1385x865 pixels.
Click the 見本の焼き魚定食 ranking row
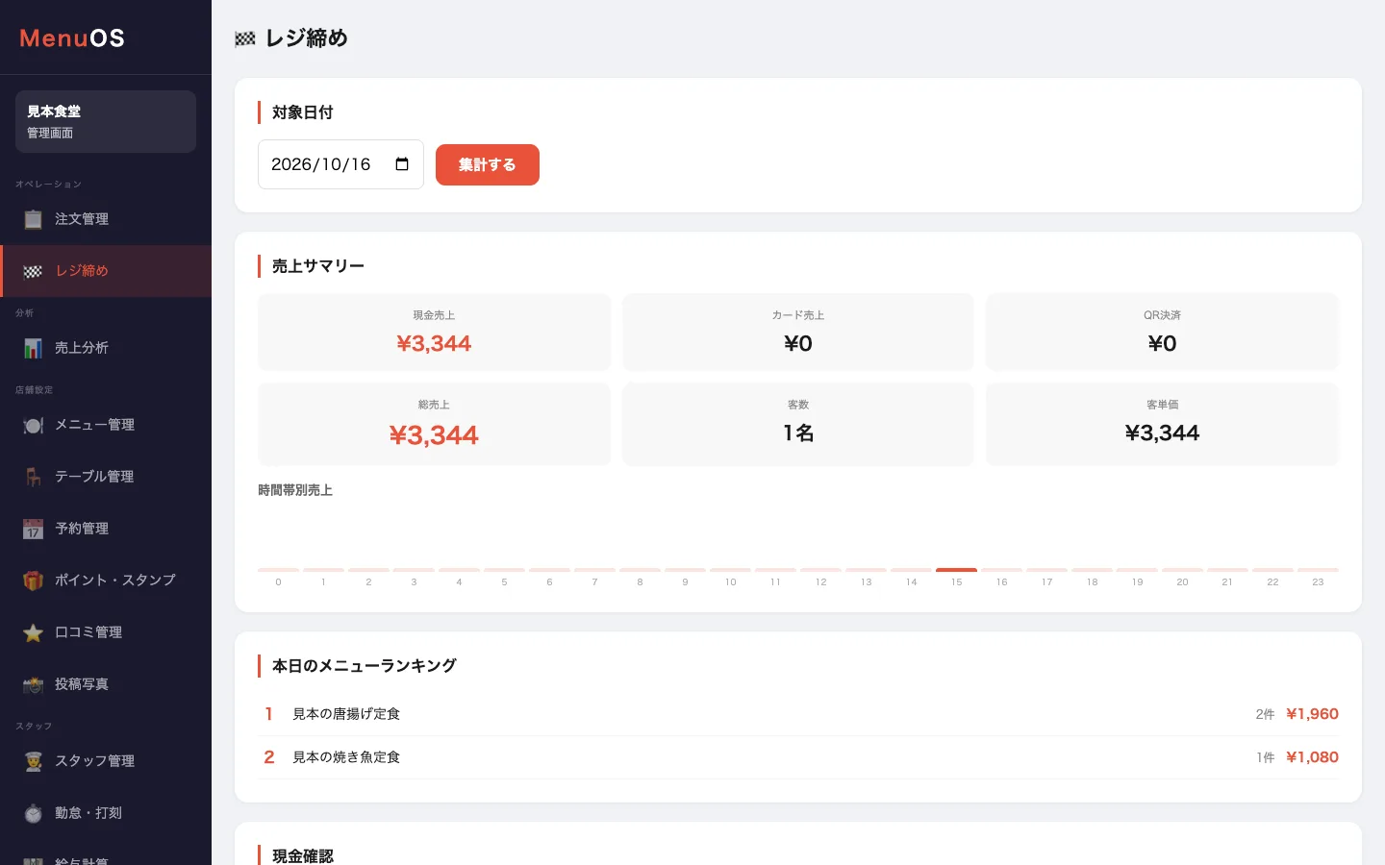(798, 757)
